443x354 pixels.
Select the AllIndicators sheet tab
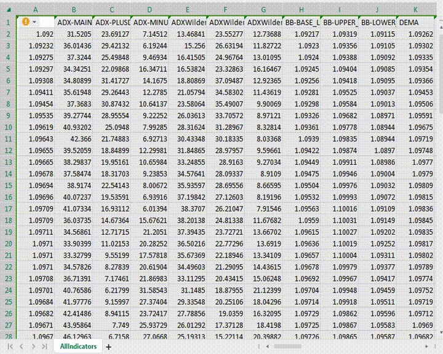(78, 347)
